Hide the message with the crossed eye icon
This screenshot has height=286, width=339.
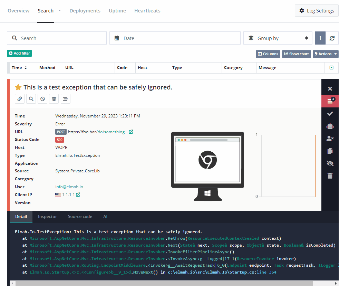coord(330,163)
